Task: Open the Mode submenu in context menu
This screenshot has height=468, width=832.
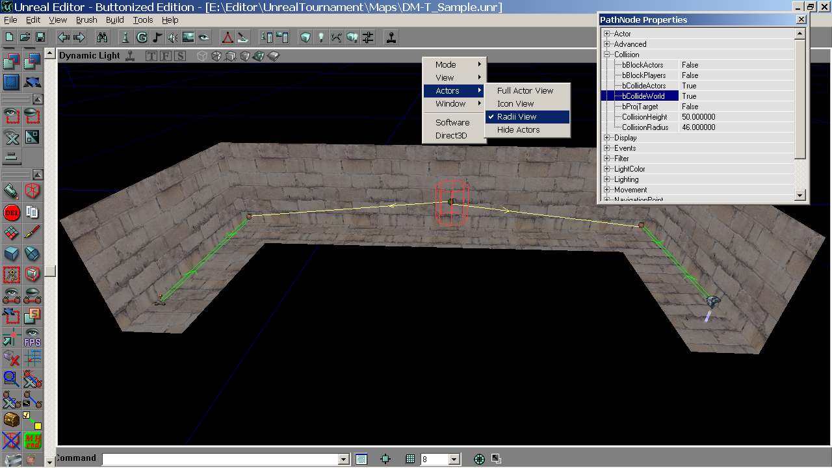Action: [454, 64]
